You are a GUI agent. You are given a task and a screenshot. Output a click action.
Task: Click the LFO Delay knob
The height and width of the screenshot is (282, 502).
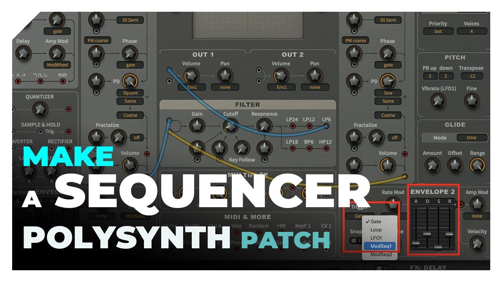tap(24, 53)
